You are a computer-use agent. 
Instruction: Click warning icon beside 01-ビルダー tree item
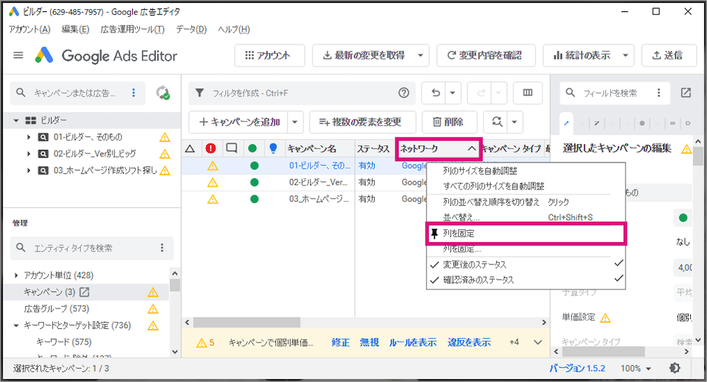(165, 137)
